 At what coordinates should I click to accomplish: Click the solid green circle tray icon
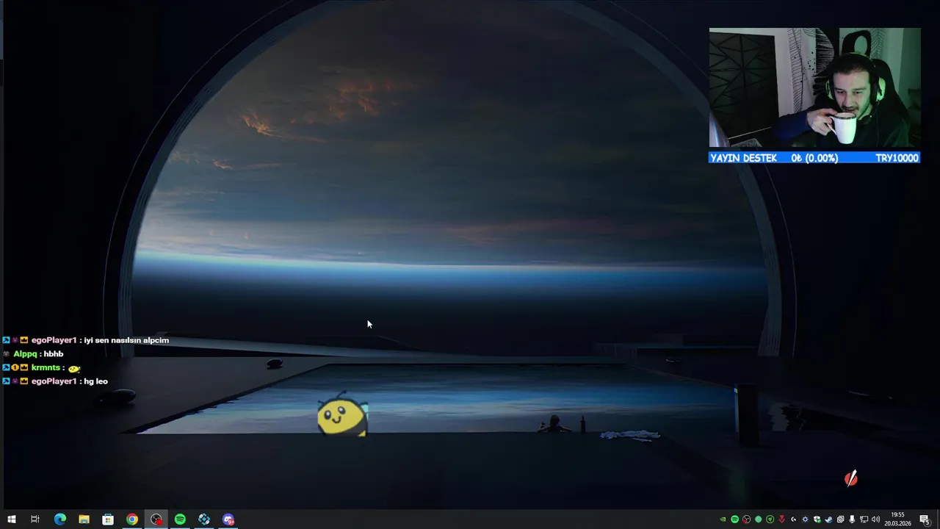[758, 519]
